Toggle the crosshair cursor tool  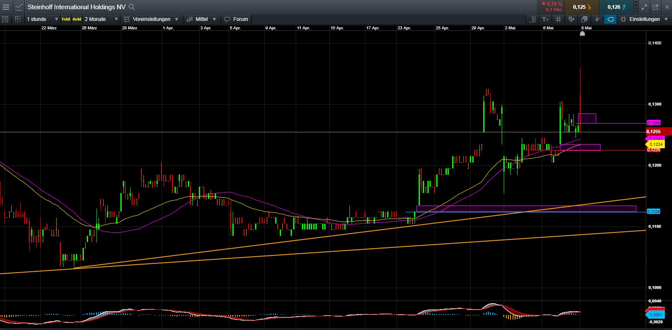tap(597, 19)
